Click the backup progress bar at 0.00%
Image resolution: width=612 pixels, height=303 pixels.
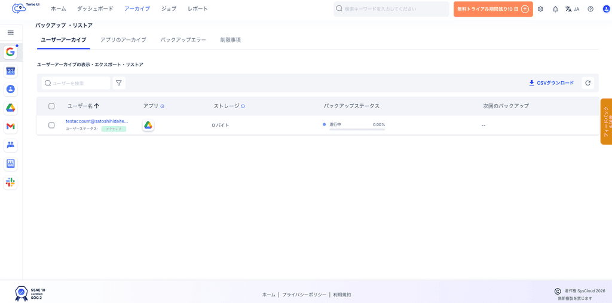point(357,129)
